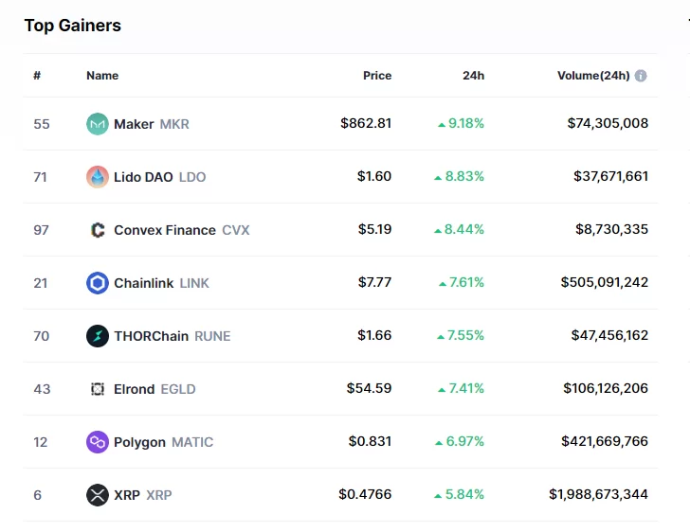690x532 pixels.
Task: Sort table by Price column header
Action: point(377,76)
